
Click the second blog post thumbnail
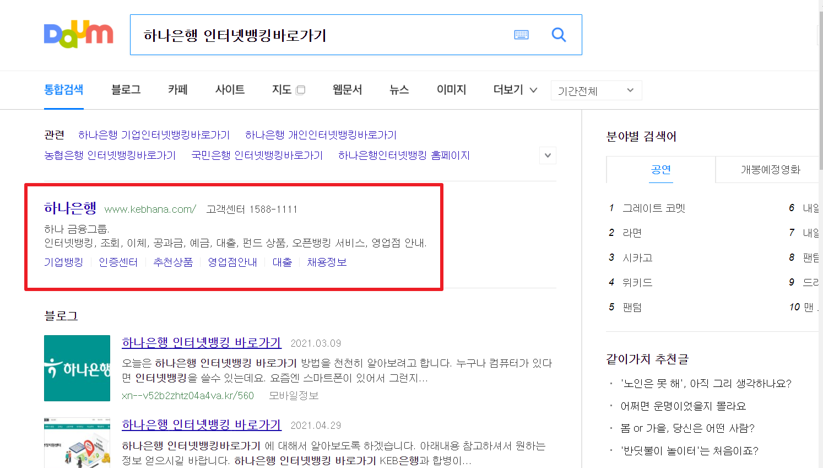coord(77,443)
